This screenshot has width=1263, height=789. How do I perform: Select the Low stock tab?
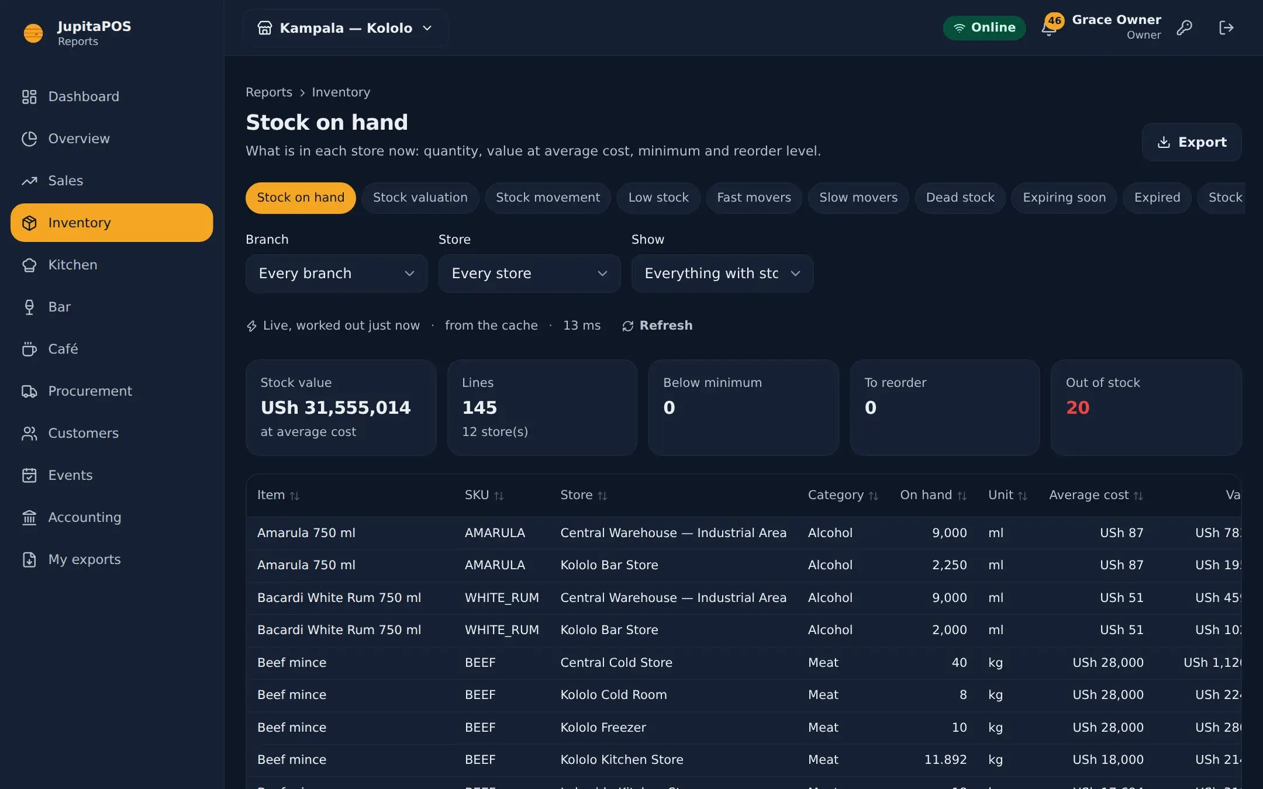(658, 198)
